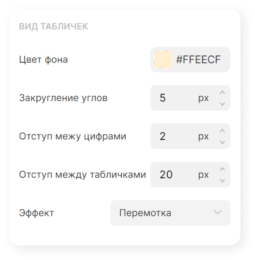Decrease digit spacing with down arrow

(222, 142)
